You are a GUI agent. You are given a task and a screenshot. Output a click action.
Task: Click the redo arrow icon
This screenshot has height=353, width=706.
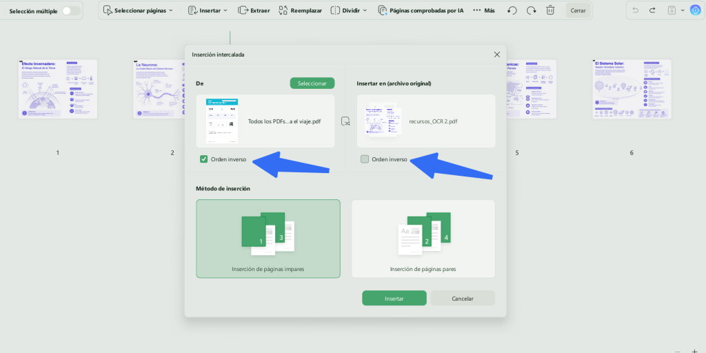click(652, 10)
